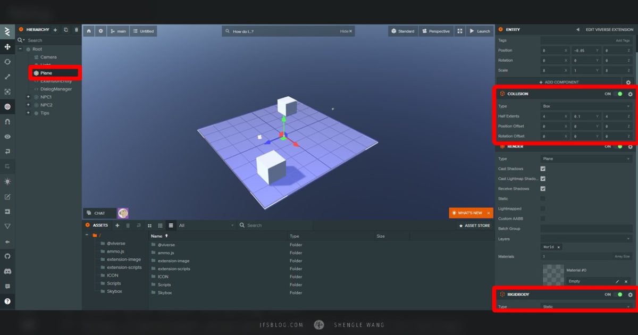
Task: Toggle the Collision component off
Action: coord(620,94)
